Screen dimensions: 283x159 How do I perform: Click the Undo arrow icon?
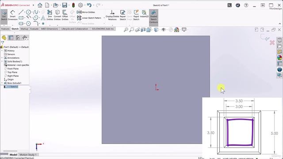[x=89, y=5]
